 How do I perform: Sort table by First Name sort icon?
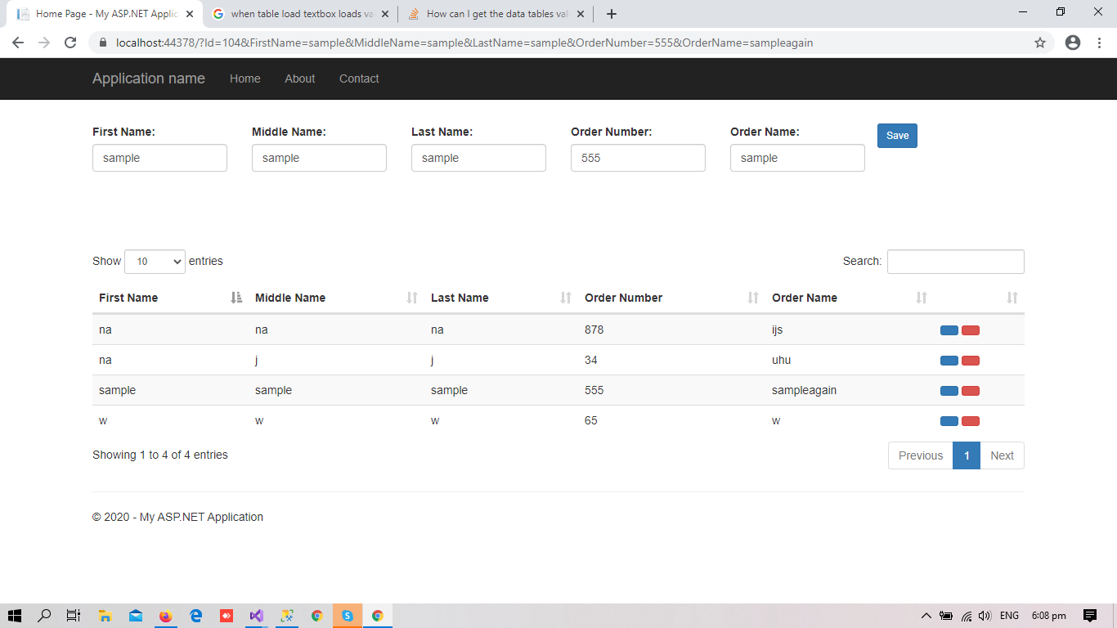[236, 298]
